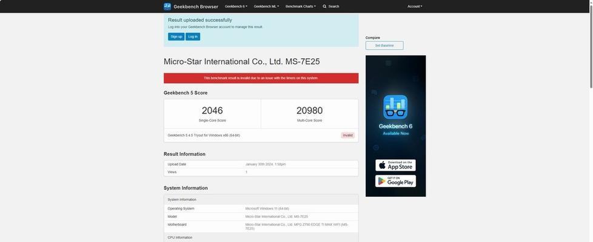This screenshot has height=242, width=593.
Task: Click the Sign up button
Action: tap(176, 37)
